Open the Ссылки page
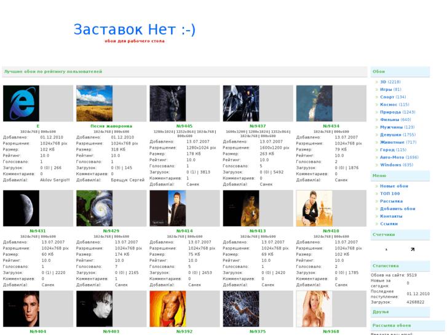 [389, 224]
